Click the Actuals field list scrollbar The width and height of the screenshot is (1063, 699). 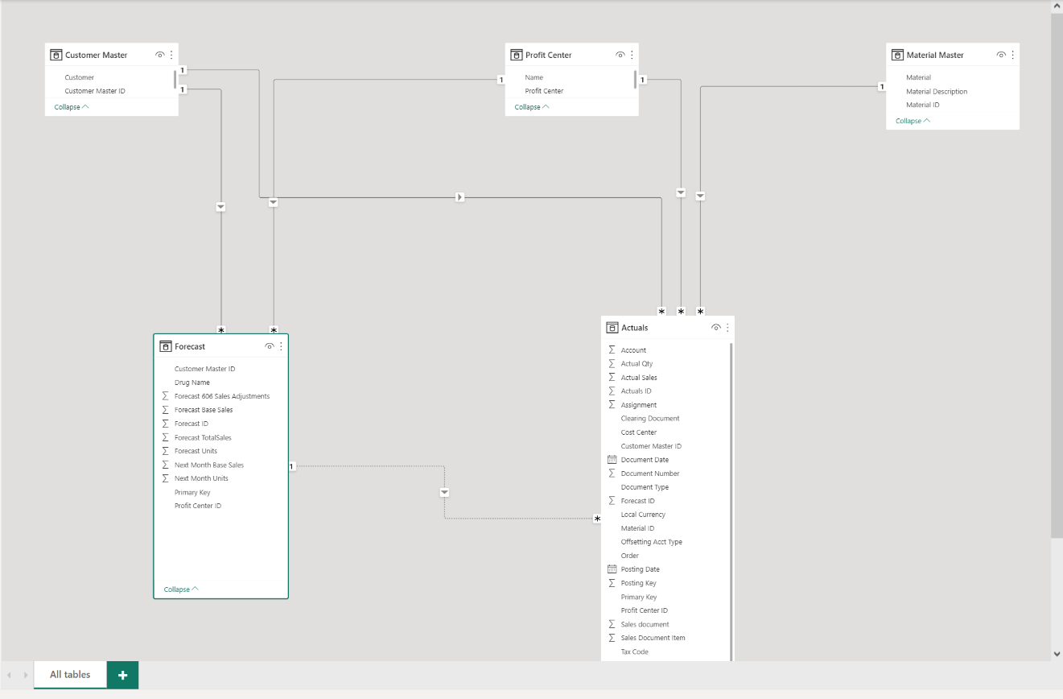point(731,501)
